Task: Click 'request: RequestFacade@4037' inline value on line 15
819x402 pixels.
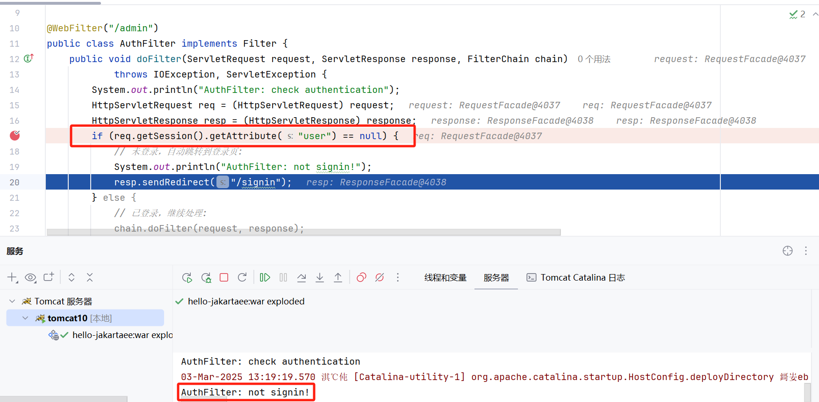Action: click(x=484, y=105)
